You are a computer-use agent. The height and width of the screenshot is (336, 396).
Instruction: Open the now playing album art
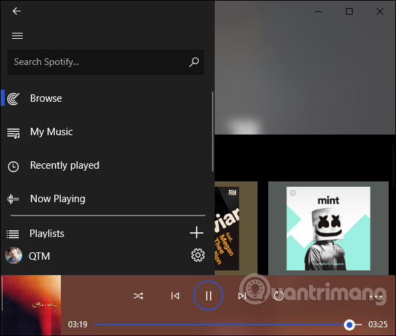point(31,305)
